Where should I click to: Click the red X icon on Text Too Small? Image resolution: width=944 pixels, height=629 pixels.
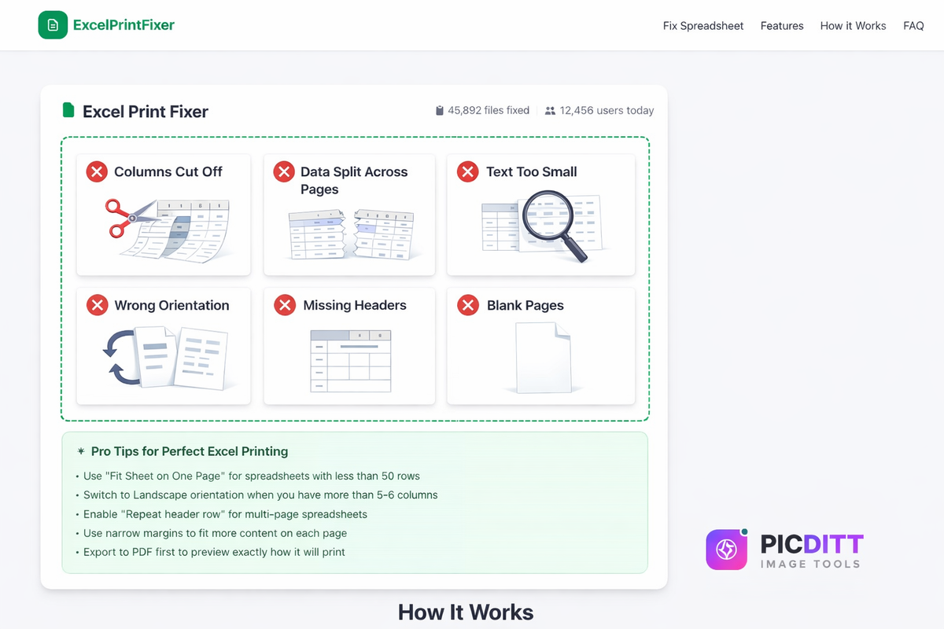468,171
